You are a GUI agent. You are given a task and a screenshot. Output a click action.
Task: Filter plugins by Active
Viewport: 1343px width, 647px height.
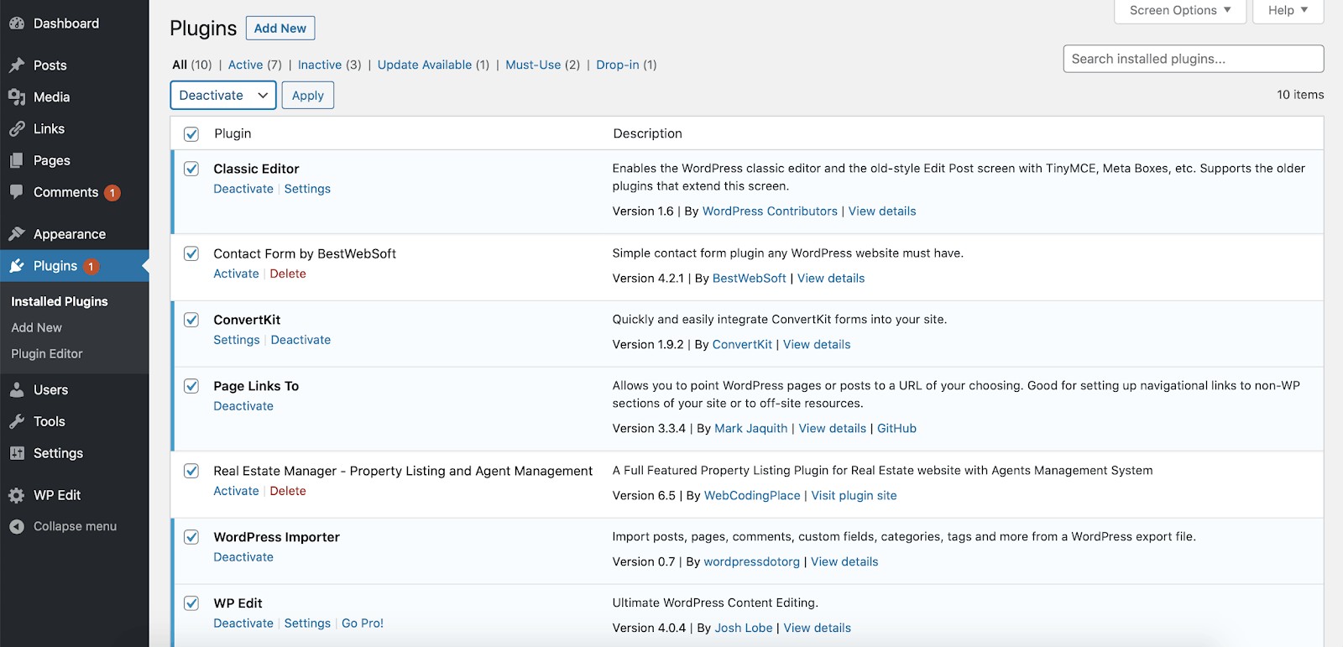pyautogui.click(x=245, y=65)
